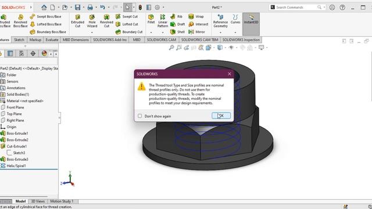The height and width of the screenshot is (209, 372).
Task: Open the Hole Wizard tool
Action: (92, 21)
